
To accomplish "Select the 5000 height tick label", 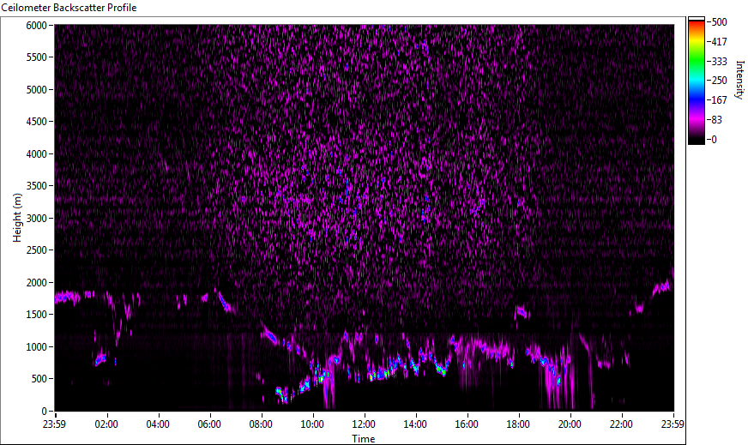I will (36, 90).
